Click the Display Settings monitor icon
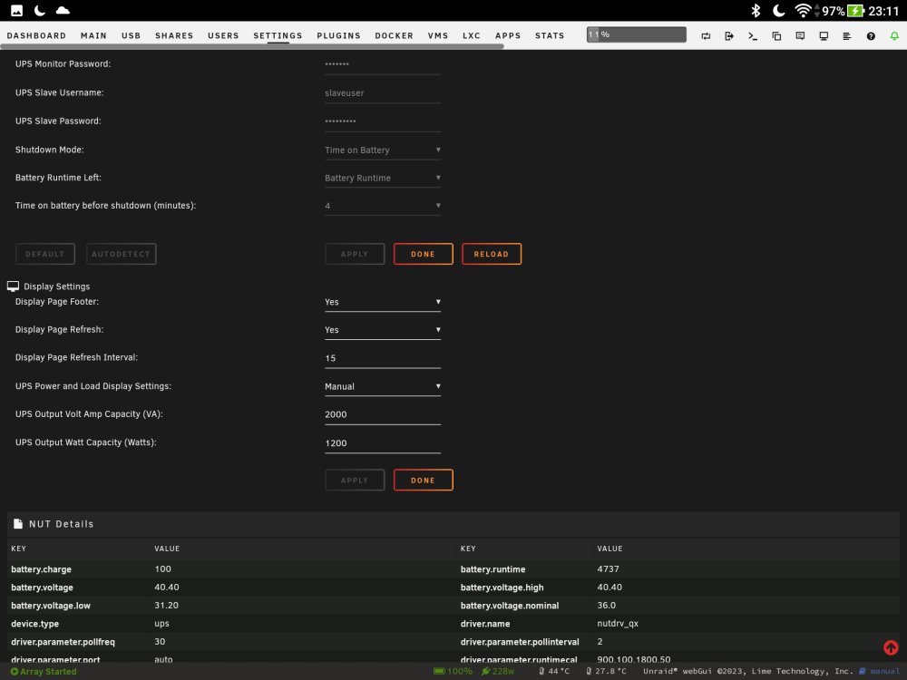Screen dimensions: 907x680 coord(13,287)
